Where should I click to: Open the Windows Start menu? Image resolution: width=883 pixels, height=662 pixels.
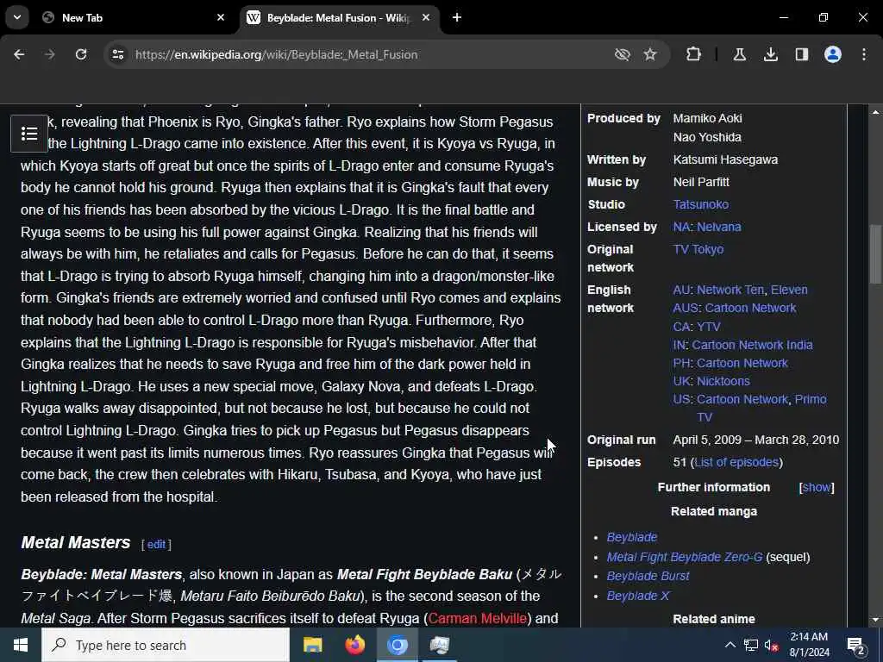pyautogui.click(x=21, y=645)
